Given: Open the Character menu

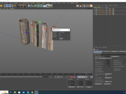Looking at the screenshot, I should point(38,3).
